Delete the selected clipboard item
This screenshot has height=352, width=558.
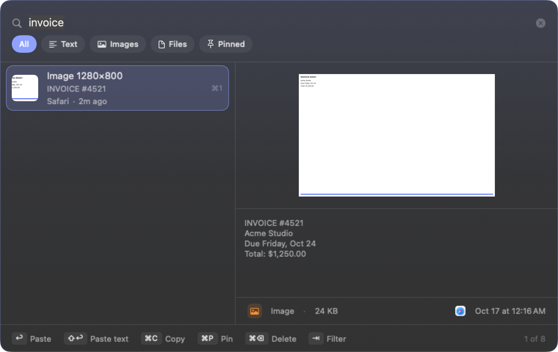tap(284, 339)
